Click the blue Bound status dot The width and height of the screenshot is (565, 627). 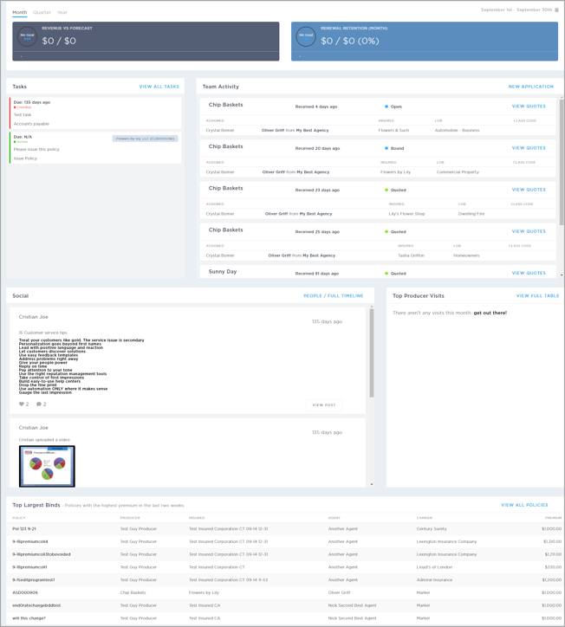coord(386,148)
